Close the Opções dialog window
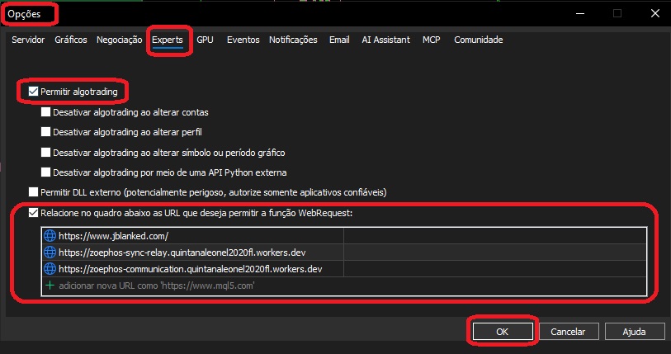The height and width of the screenshot is (354, 671). click(655, 14)
